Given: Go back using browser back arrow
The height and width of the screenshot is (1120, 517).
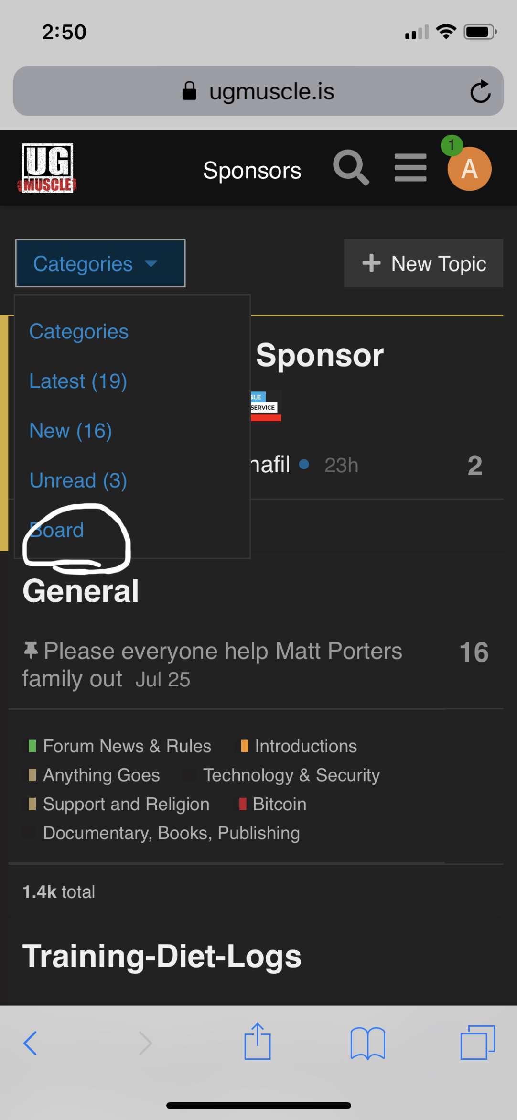Looking at the screenshot, I should 31,1043.
